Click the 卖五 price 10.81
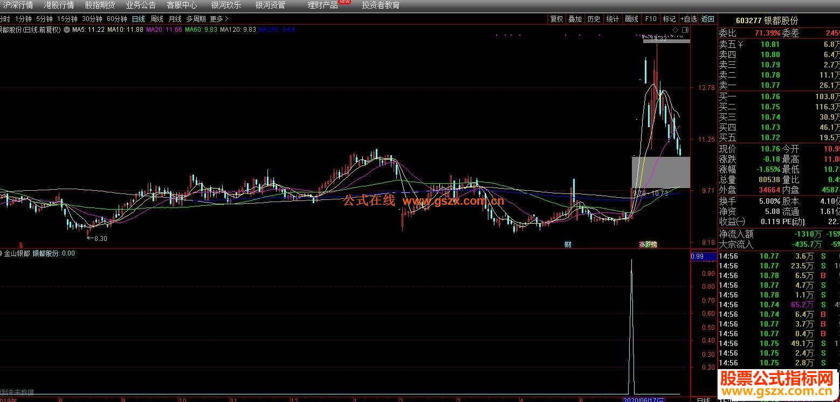This screenshot has width=840, height=402. pyautogui.click(x=770, y=45)
